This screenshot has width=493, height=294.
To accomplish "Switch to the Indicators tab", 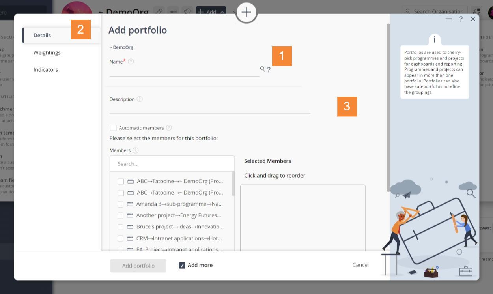I will 46,69.
